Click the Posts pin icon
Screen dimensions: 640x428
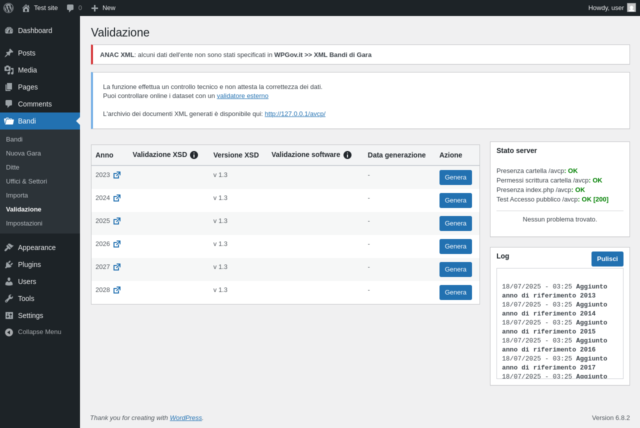coord(9,53)
